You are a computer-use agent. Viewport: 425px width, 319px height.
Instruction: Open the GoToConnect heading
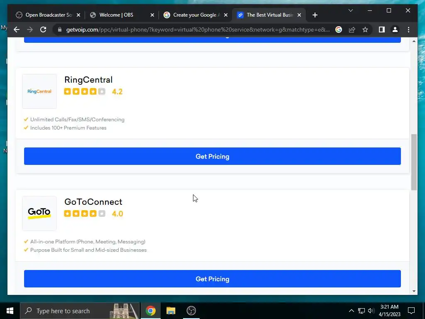[x=93, y=202]
